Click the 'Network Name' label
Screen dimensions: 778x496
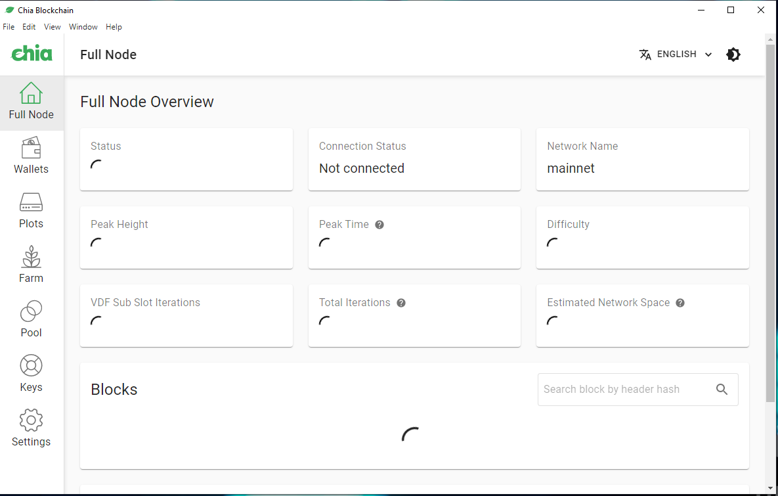click(x=582, y=147)
